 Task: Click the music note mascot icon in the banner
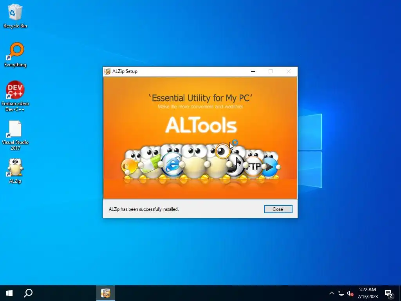pos(235,165)
